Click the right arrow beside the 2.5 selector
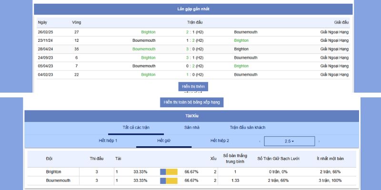Viewport: 381px width, 190px height. point(319,141)
